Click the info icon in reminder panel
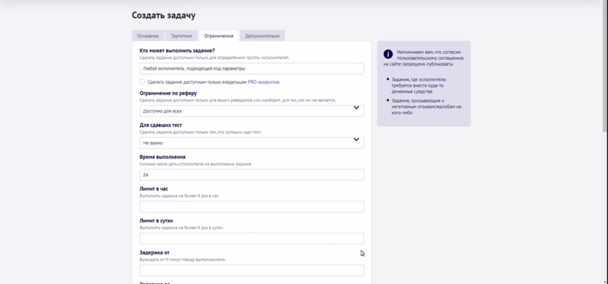 [x=388, y=53]
